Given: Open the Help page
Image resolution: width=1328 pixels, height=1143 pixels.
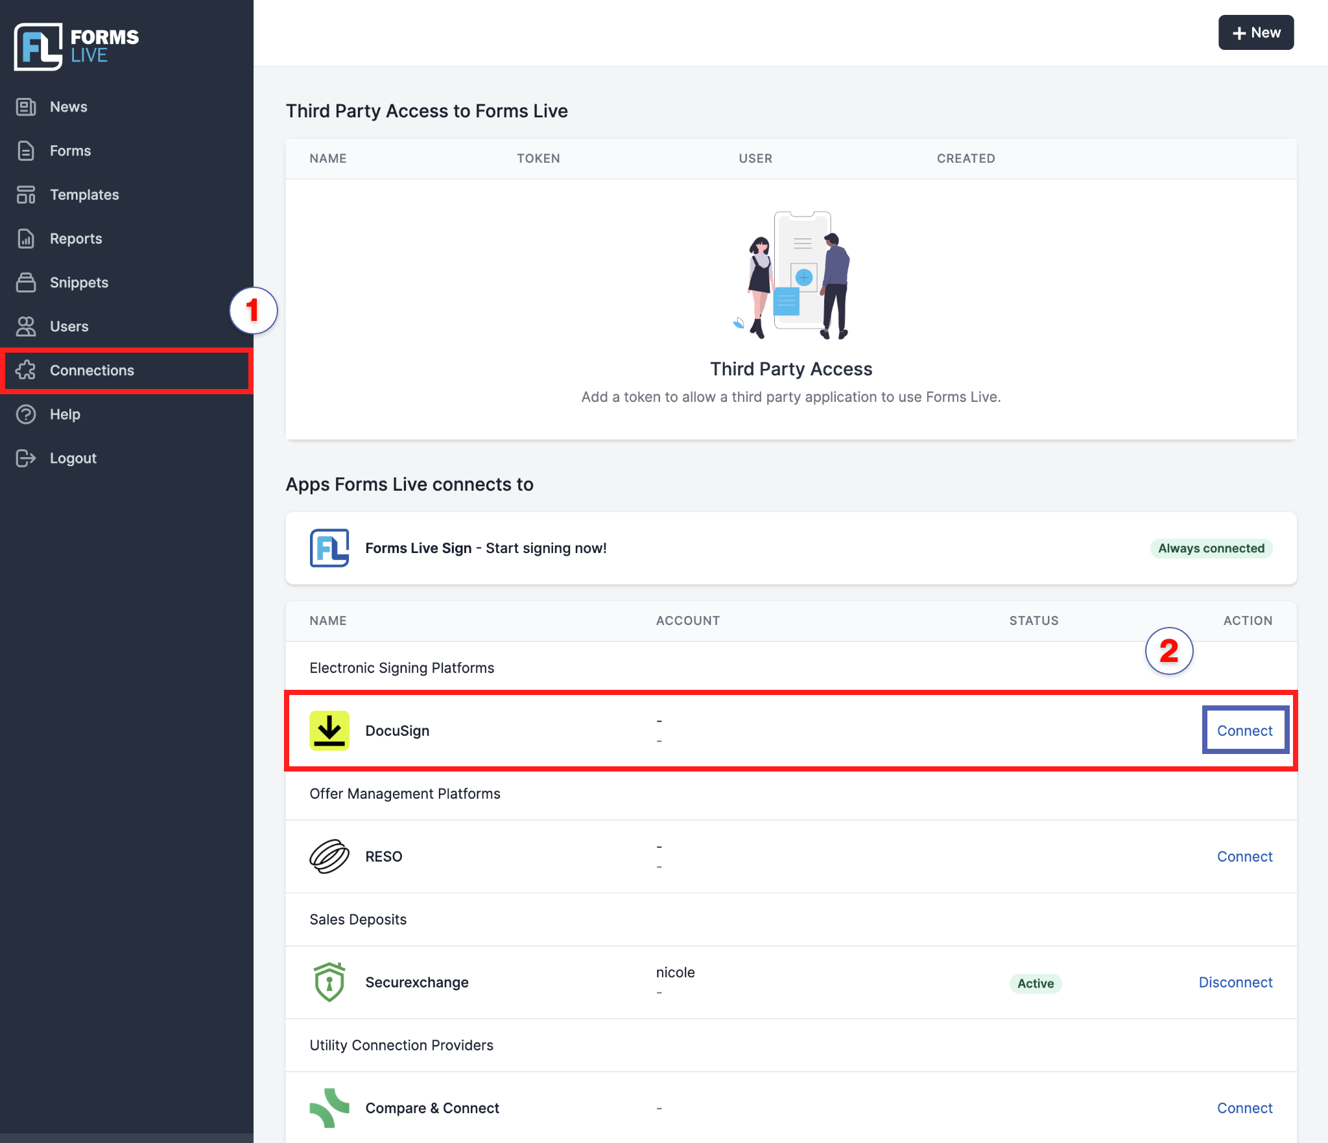Looking at the screenshot, I should pyautogui.click(x=126, y=414).
